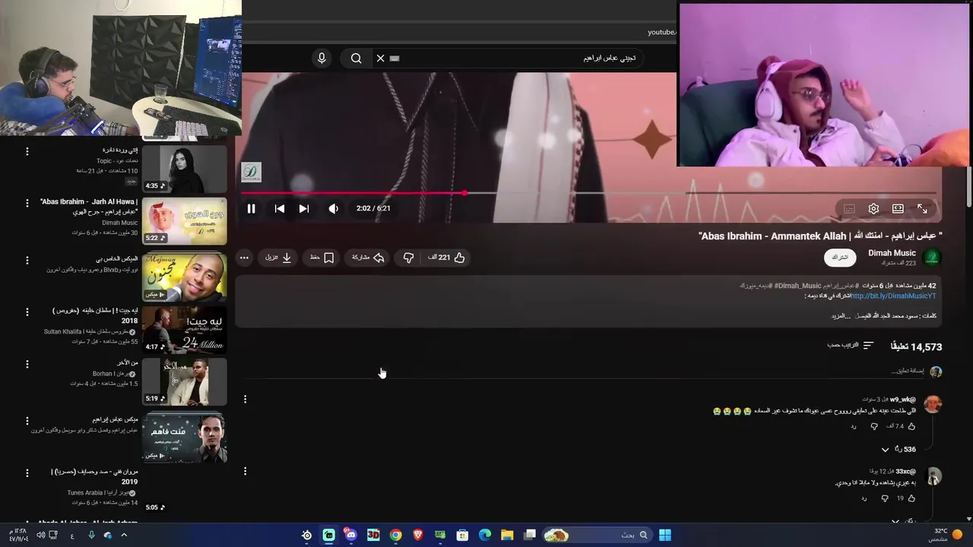The width and height of the screenshot is (973, 547).
Task: Click the search magnifier button
Action: tap(356, 58)
